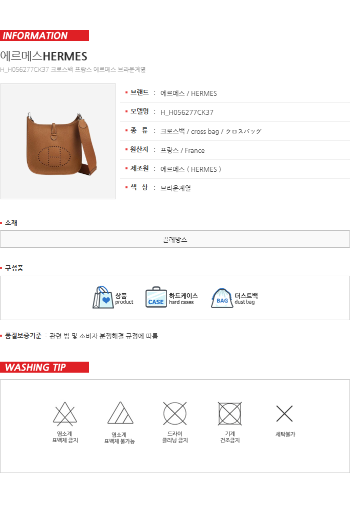Click the cross bag type text

205,132
